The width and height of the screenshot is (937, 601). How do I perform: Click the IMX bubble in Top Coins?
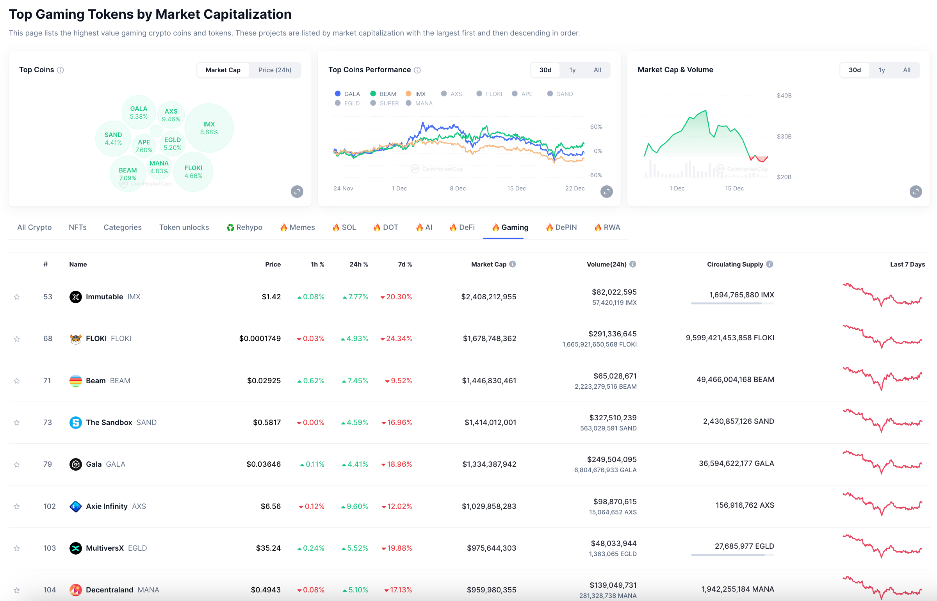pos(209,128)
